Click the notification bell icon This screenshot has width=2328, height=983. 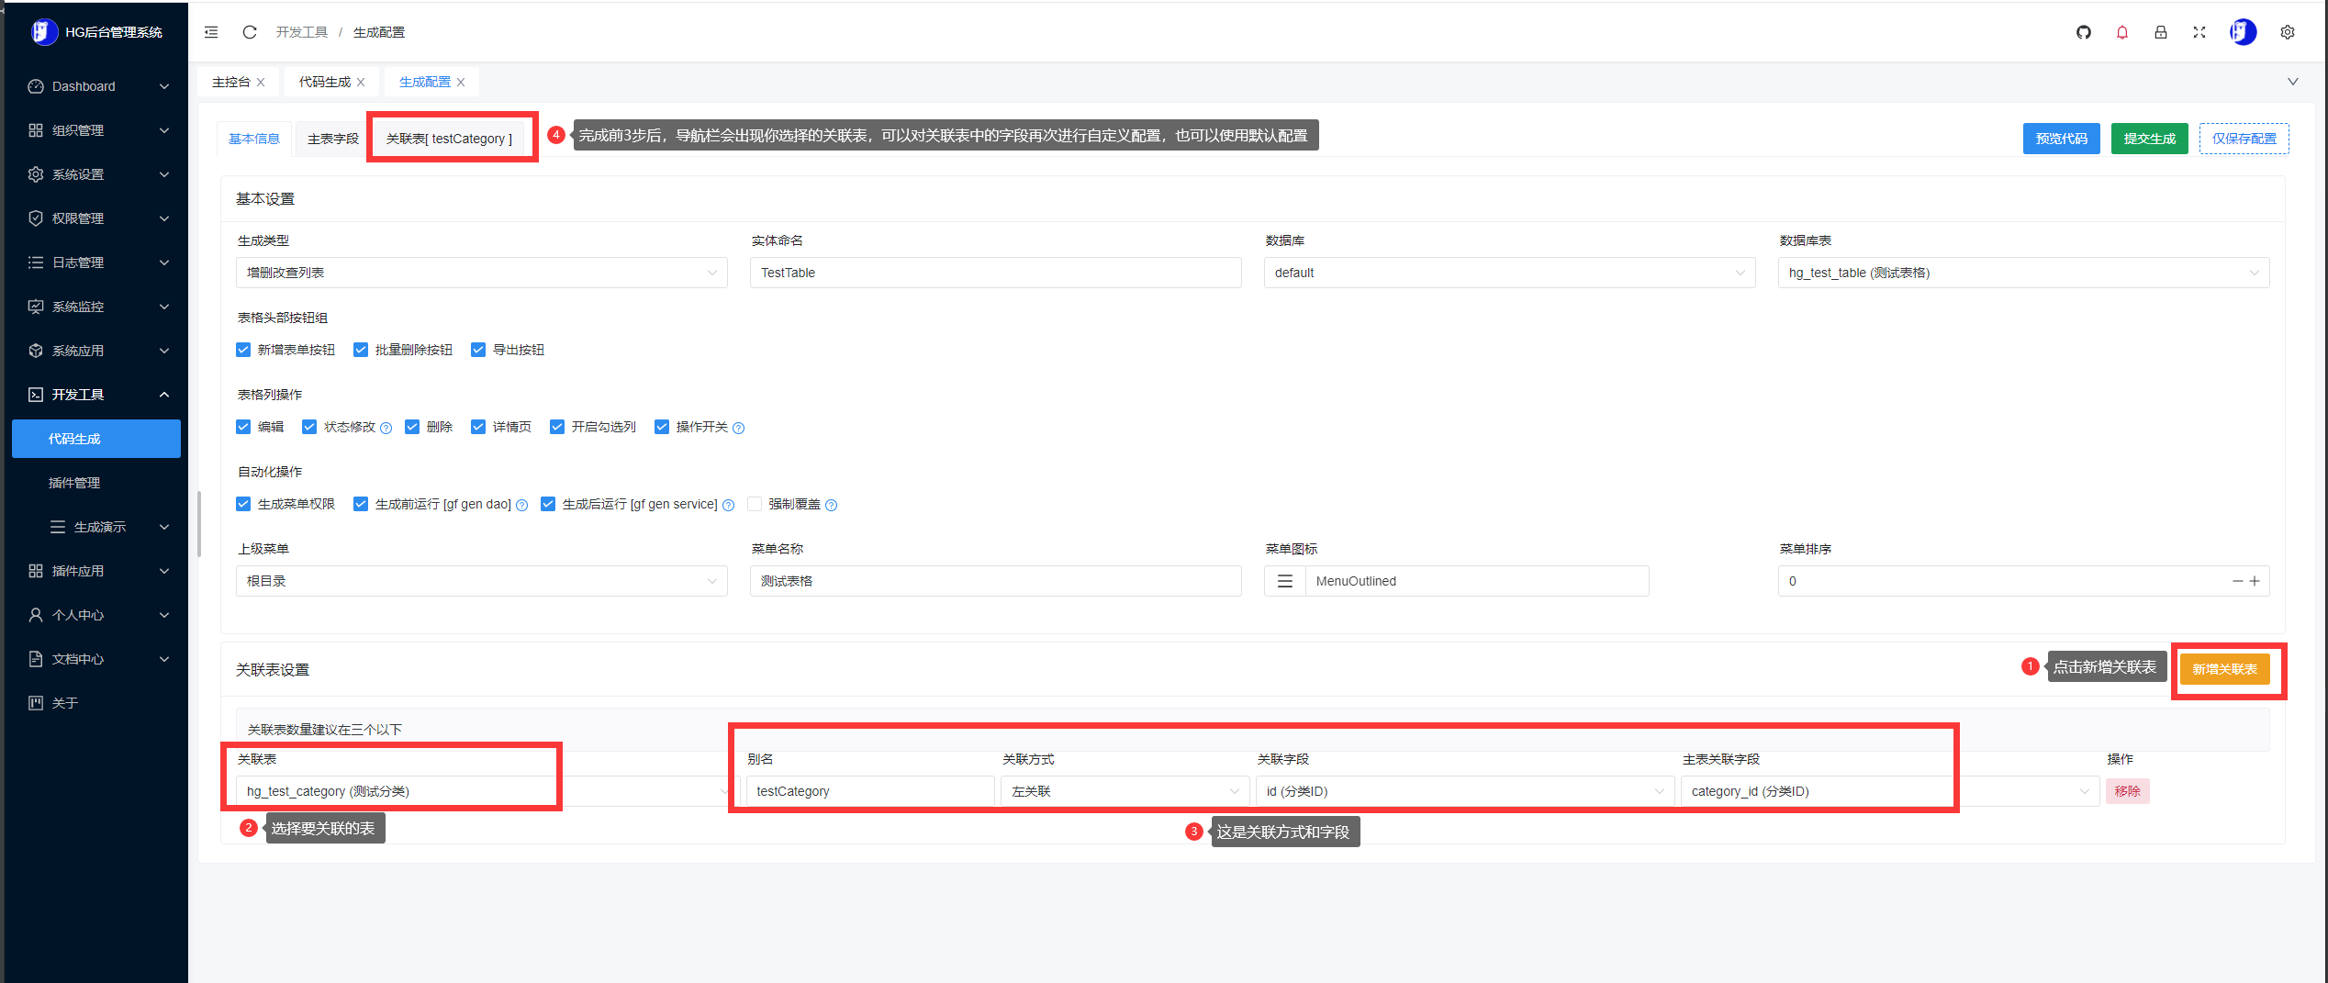tap(2121, 32)
